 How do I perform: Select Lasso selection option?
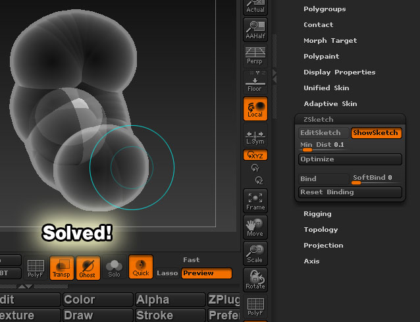point(167,273)
